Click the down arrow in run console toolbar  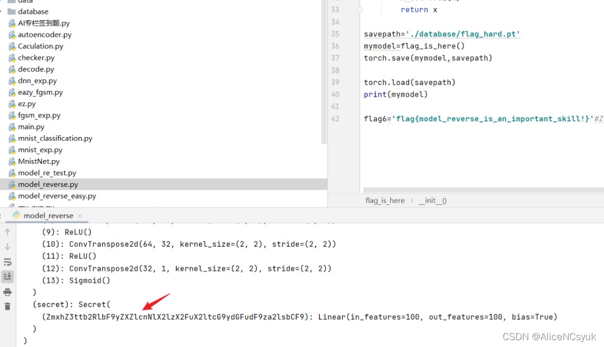tap(7, 247)
